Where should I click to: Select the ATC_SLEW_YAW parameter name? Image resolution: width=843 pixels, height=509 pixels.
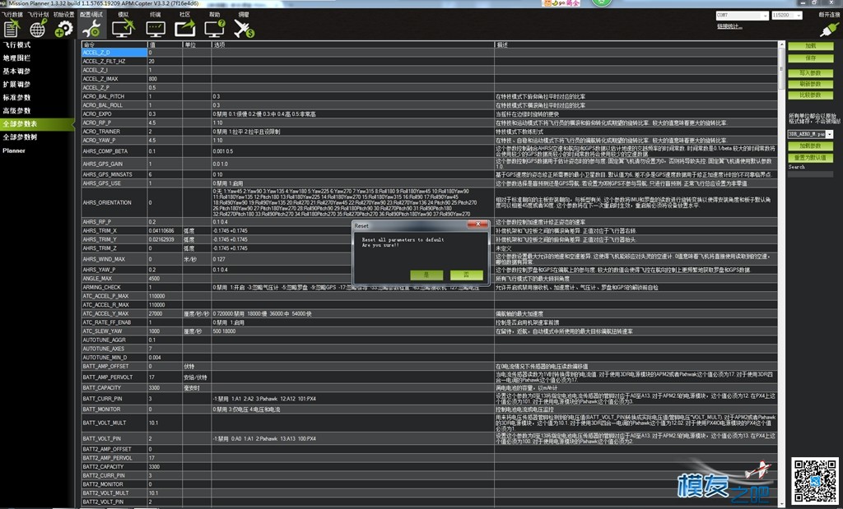pos(103,331)
